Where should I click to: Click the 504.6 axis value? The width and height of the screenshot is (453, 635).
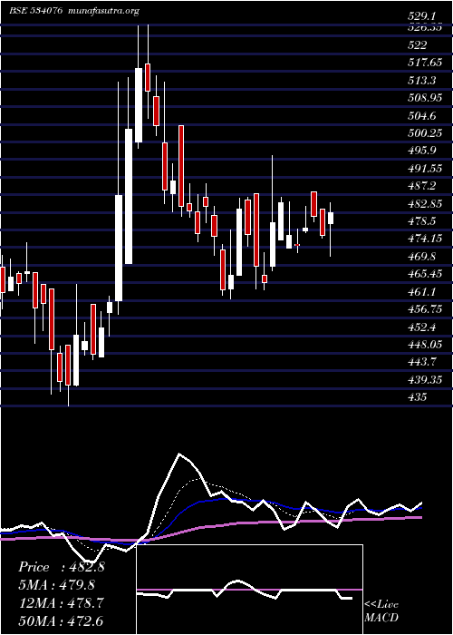(422, 116)
